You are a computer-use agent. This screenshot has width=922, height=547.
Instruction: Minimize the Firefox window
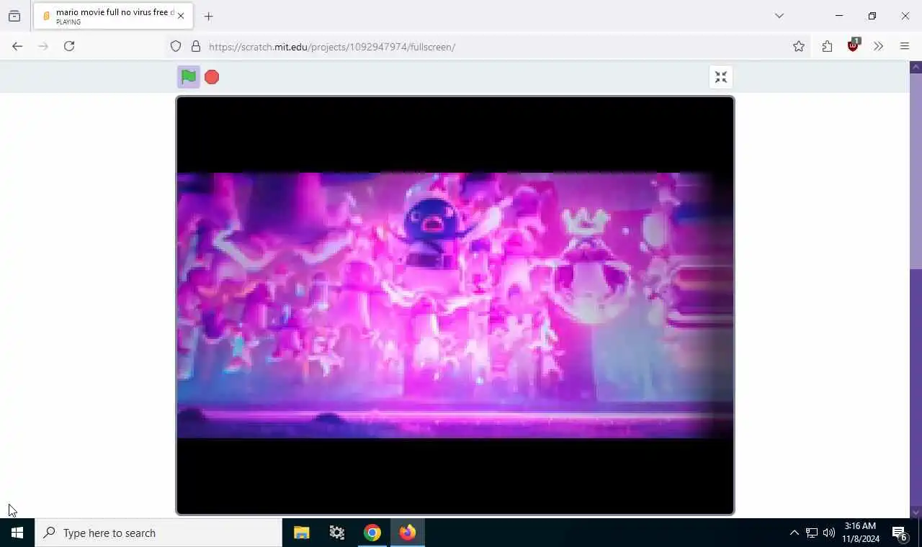click(839, 16)
